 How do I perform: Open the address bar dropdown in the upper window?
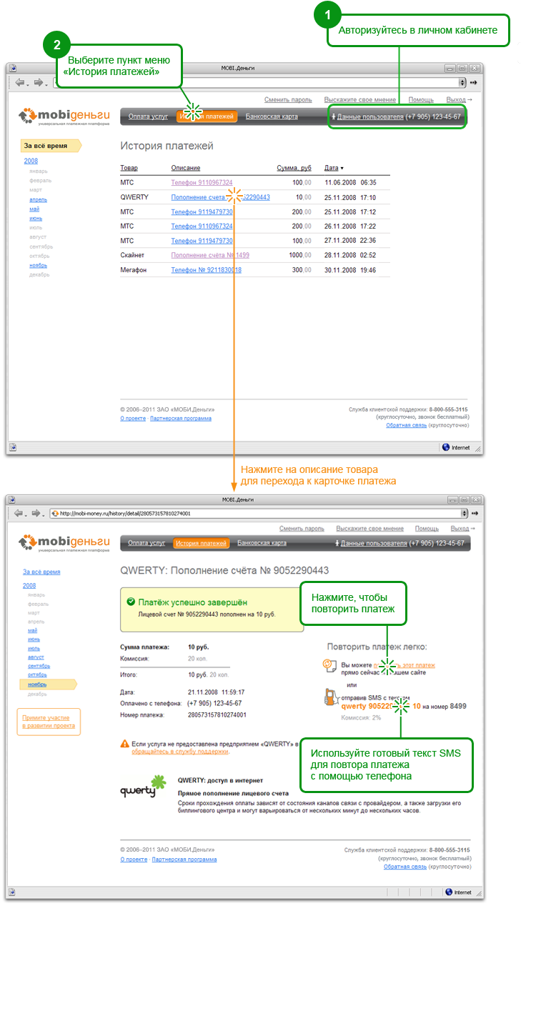(x=463, y=82)
